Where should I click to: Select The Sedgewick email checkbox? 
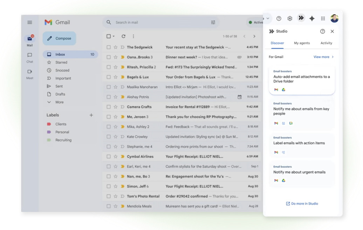tap(109, 47)
